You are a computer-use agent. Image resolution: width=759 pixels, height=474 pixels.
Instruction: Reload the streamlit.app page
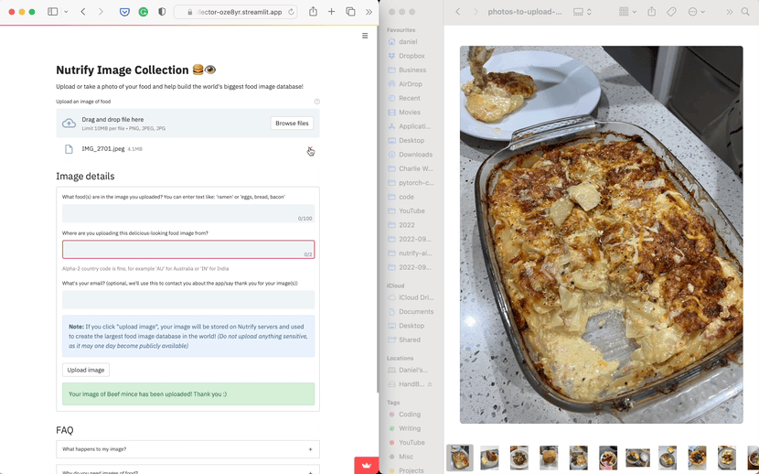(x=291, y=12)
